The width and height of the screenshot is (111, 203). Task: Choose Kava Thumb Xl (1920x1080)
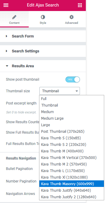[x=72, y=177]
